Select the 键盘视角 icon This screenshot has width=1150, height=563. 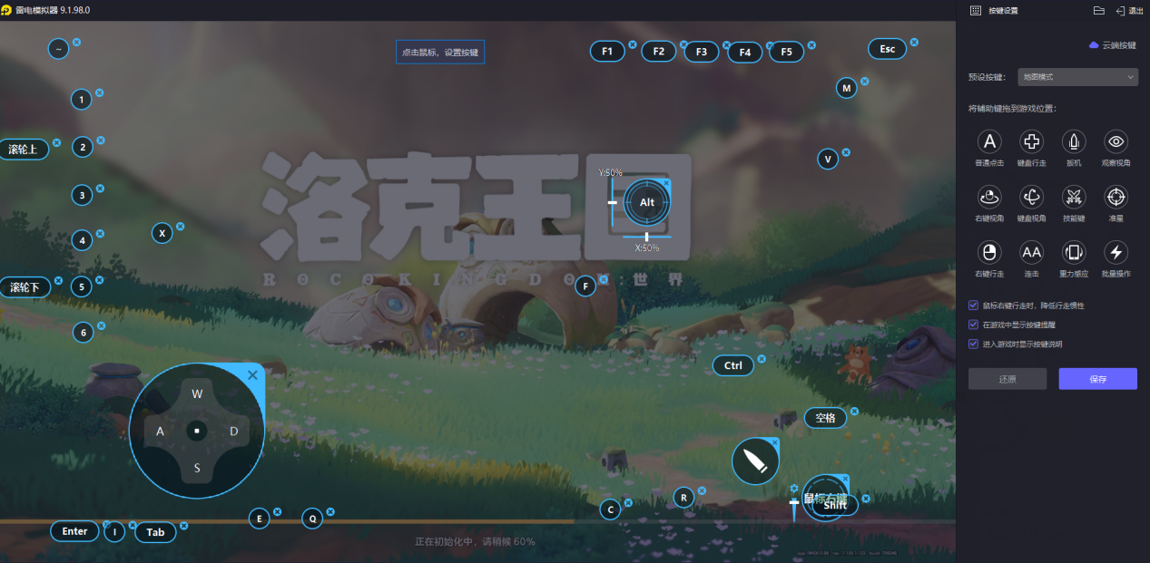tap(1031, 197)
